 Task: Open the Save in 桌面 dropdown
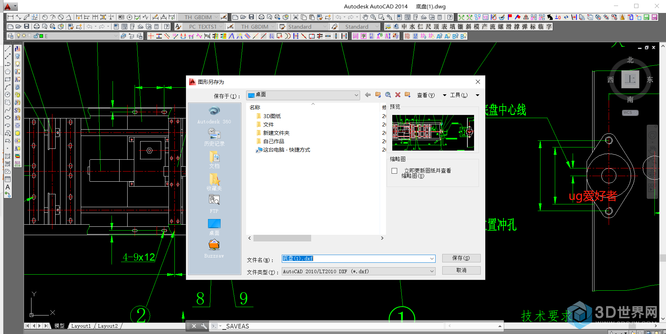click(x=303, y=95)
